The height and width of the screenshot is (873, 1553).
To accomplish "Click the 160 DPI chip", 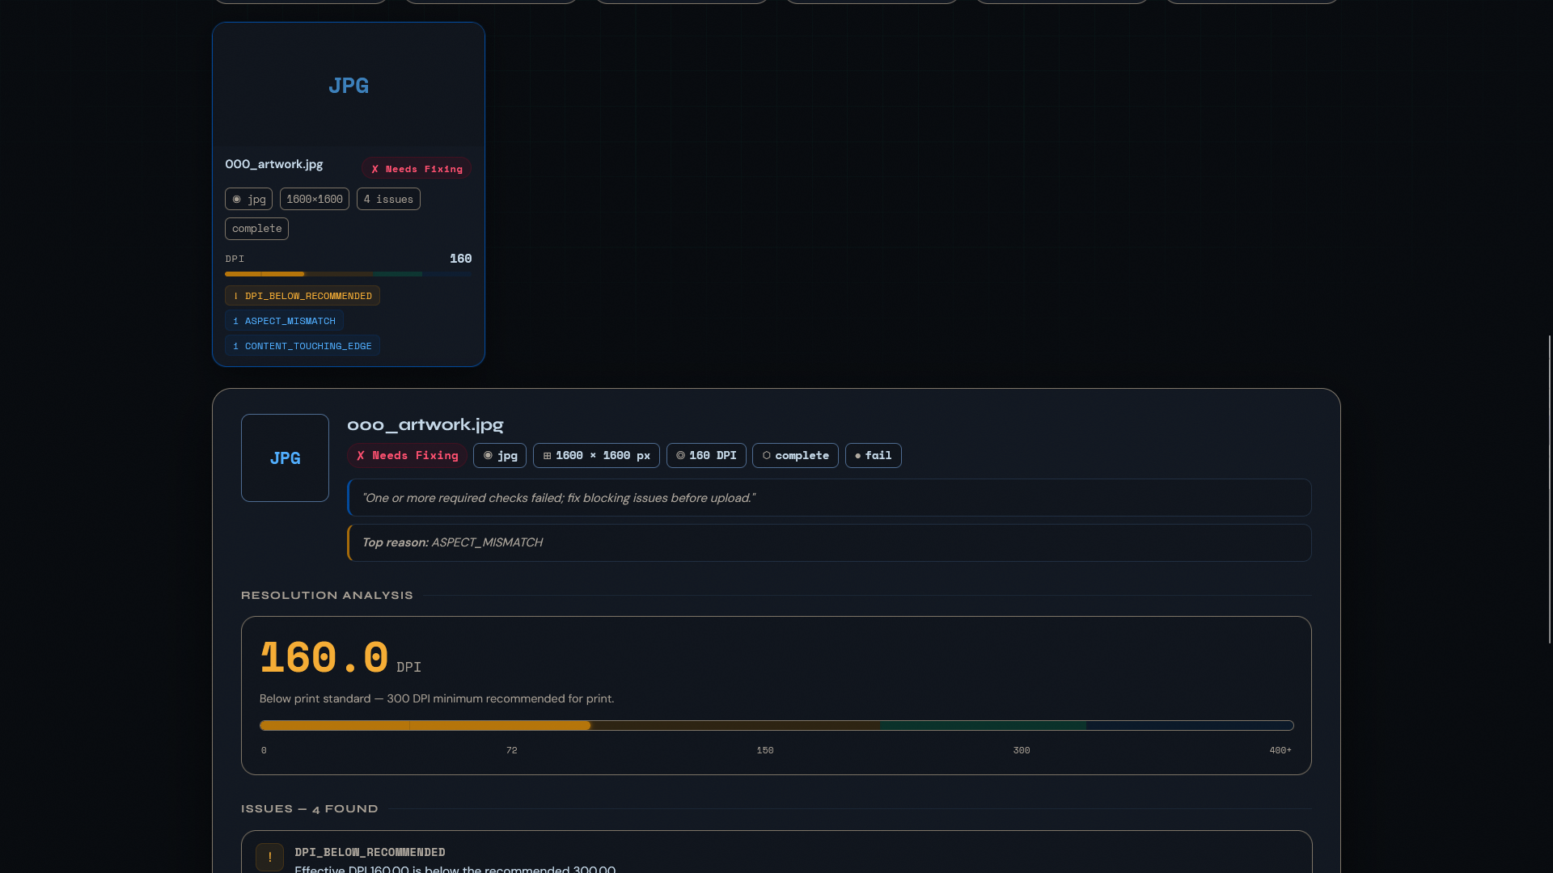I will (706, 456).
